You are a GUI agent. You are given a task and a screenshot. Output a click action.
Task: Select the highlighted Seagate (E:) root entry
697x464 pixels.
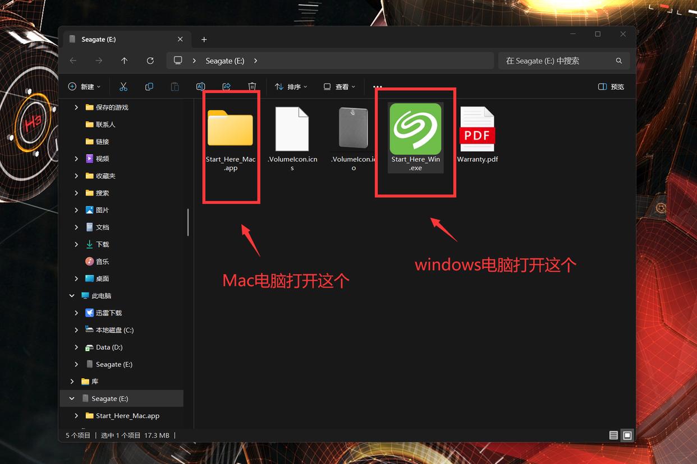click(x=122, y=398)
